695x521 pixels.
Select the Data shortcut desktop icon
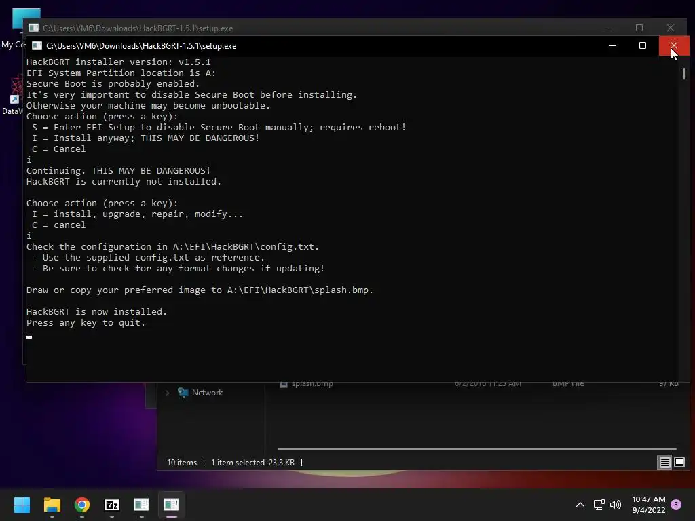(x=14, y=95)
